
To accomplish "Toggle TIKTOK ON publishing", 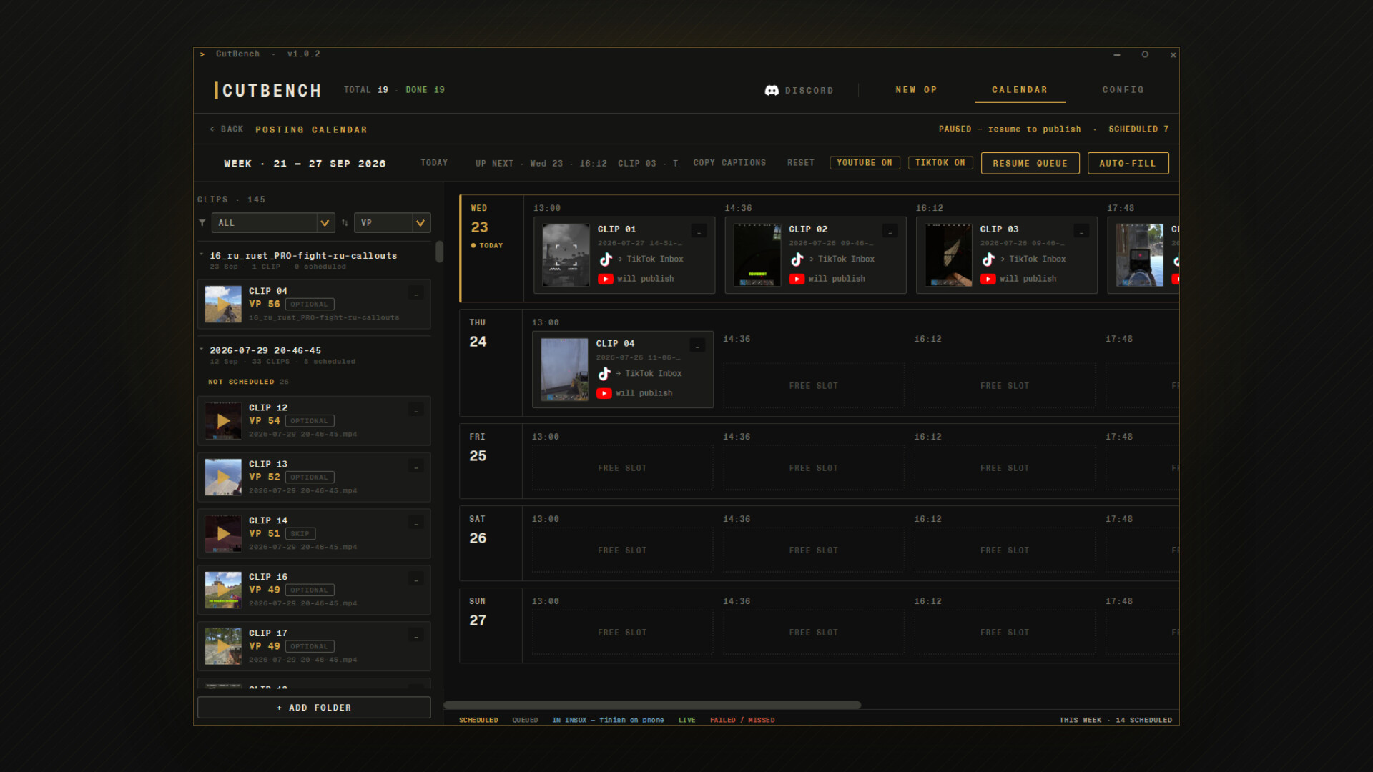I will tap(940, 163).
